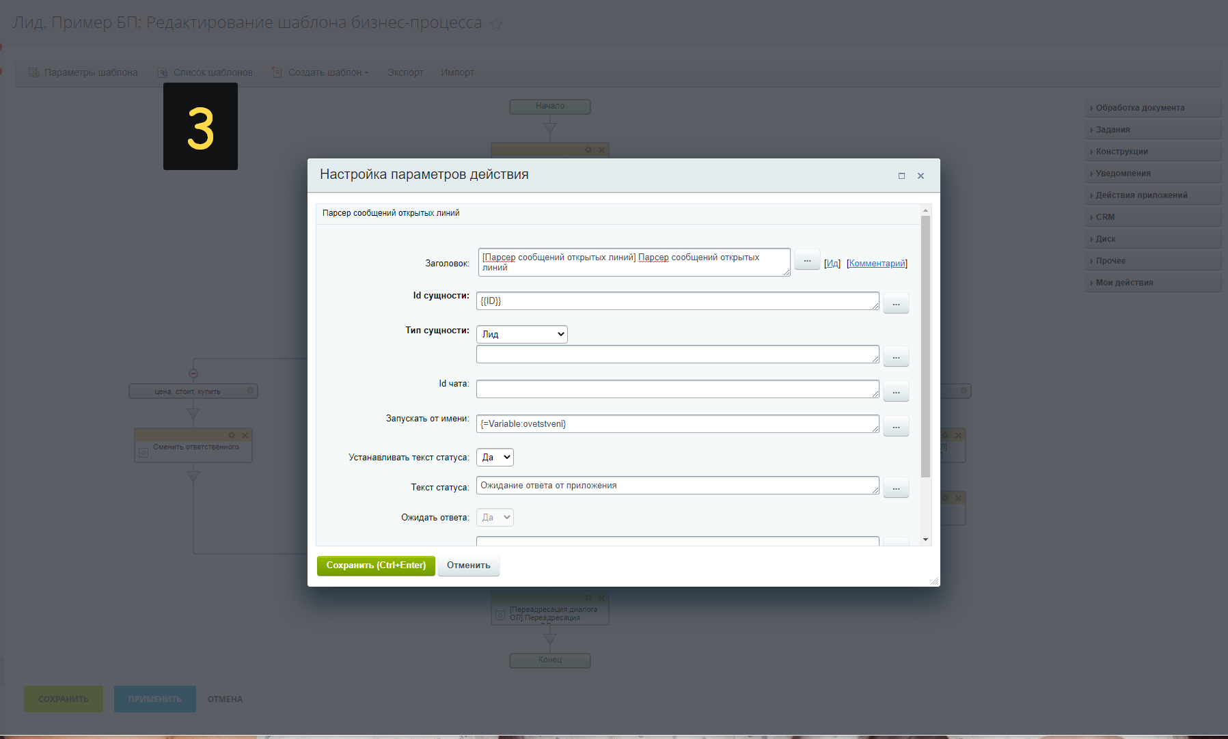1228x739 pixels.
Task: Delete the Сменить ответственного activity with its X icon
Action: pyautogui.click(x=245, y=435)
